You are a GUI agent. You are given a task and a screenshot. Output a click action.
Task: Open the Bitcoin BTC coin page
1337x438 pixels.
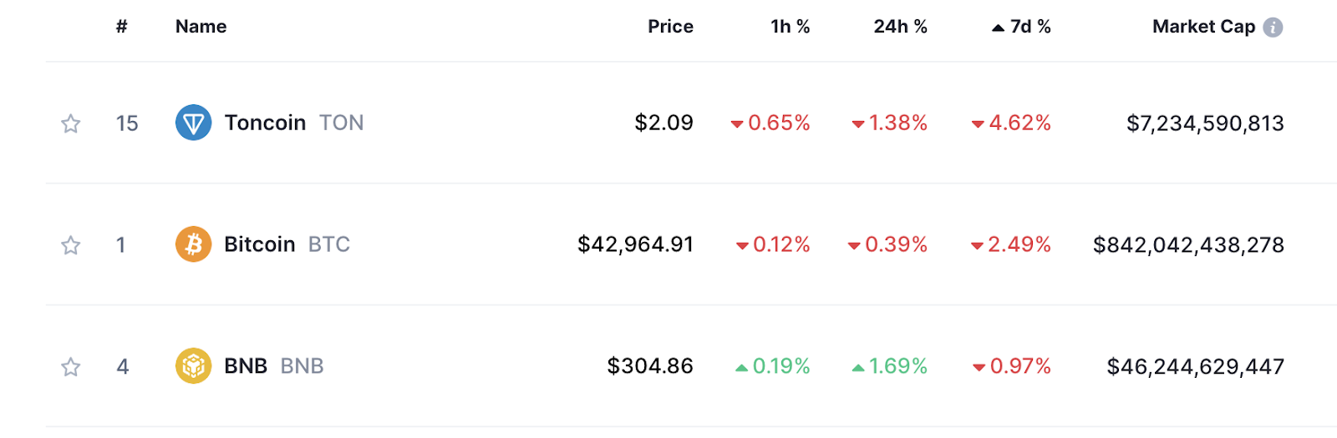click(287, 244)
